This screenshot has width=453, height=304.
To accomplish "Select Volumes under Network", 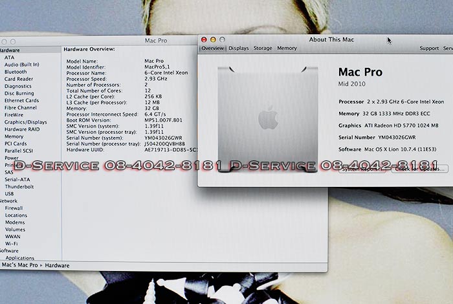I will 15,230.
